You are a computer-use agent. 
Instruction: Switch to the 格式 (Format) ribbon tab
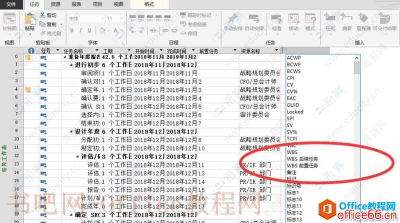click(149, 4)
